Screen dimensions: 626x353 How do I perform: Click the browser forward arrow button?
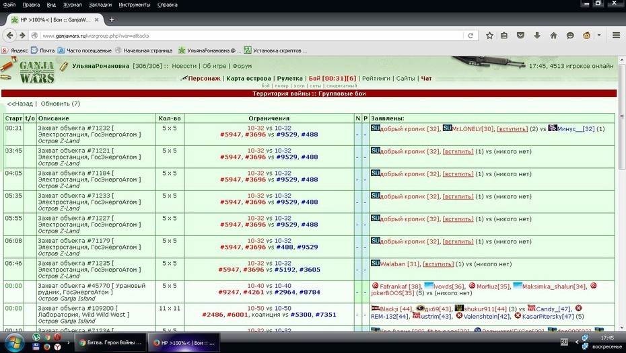click(22, 36)
